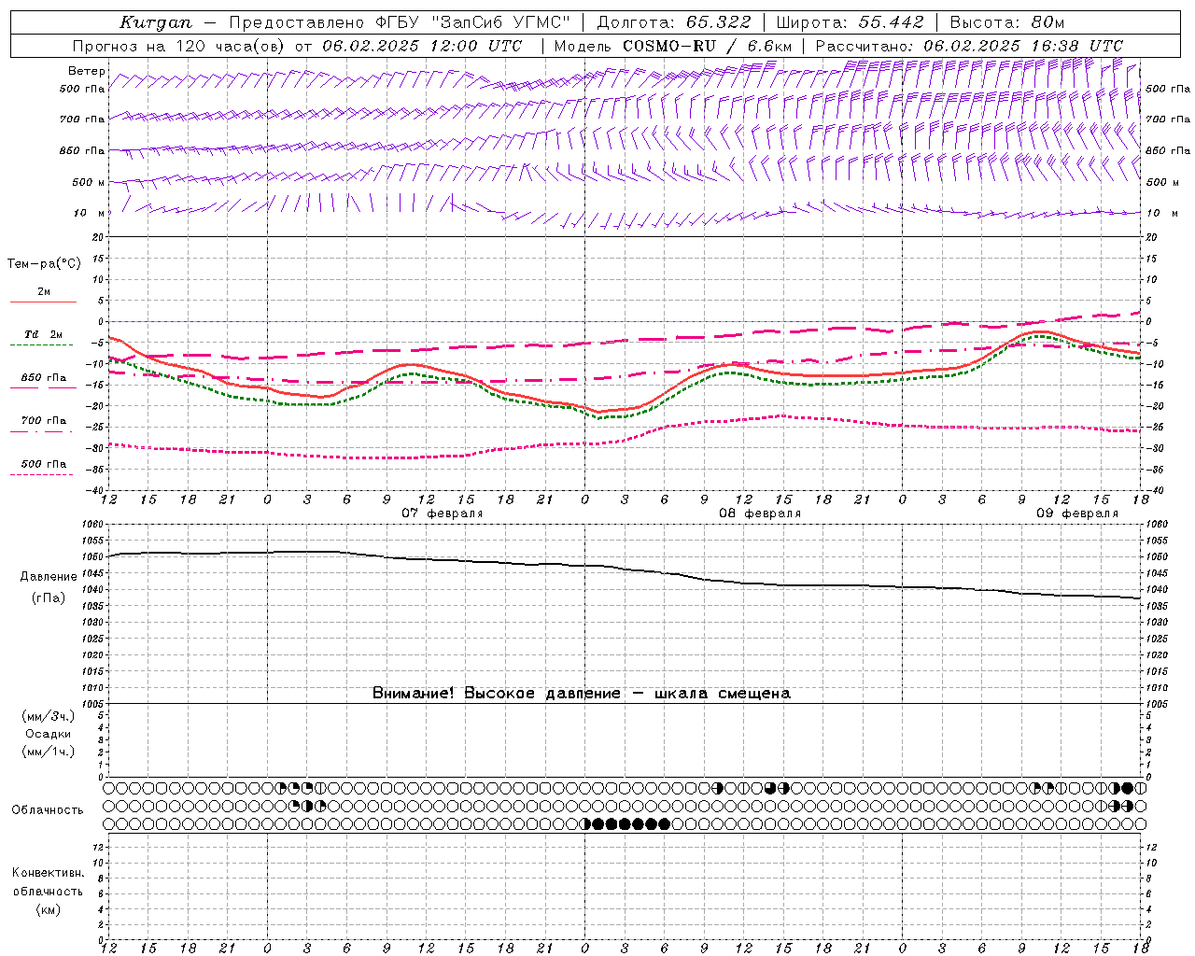The image size is (1195, 956).
Task: Click the 850 гПа entry in temperature legend
Action: pos(43,378)
